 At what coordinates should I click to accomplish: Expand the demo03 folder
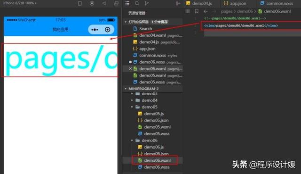(132, 94)
